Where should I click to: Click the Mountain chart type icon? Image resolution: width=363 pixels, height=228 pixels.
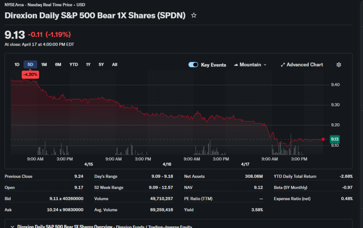tap(236, 65)
